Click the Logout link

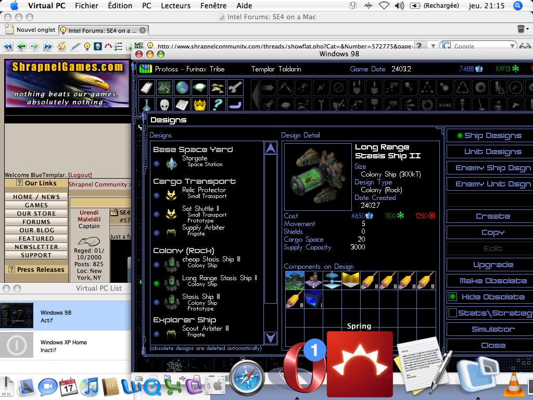pyautogui.click(x=80, y=175)
